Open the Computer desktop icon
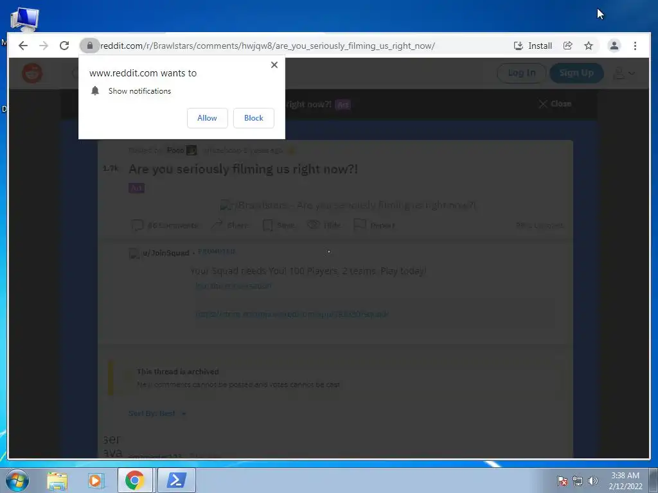This screenshot has height=493, width=658. pos(24,20)
